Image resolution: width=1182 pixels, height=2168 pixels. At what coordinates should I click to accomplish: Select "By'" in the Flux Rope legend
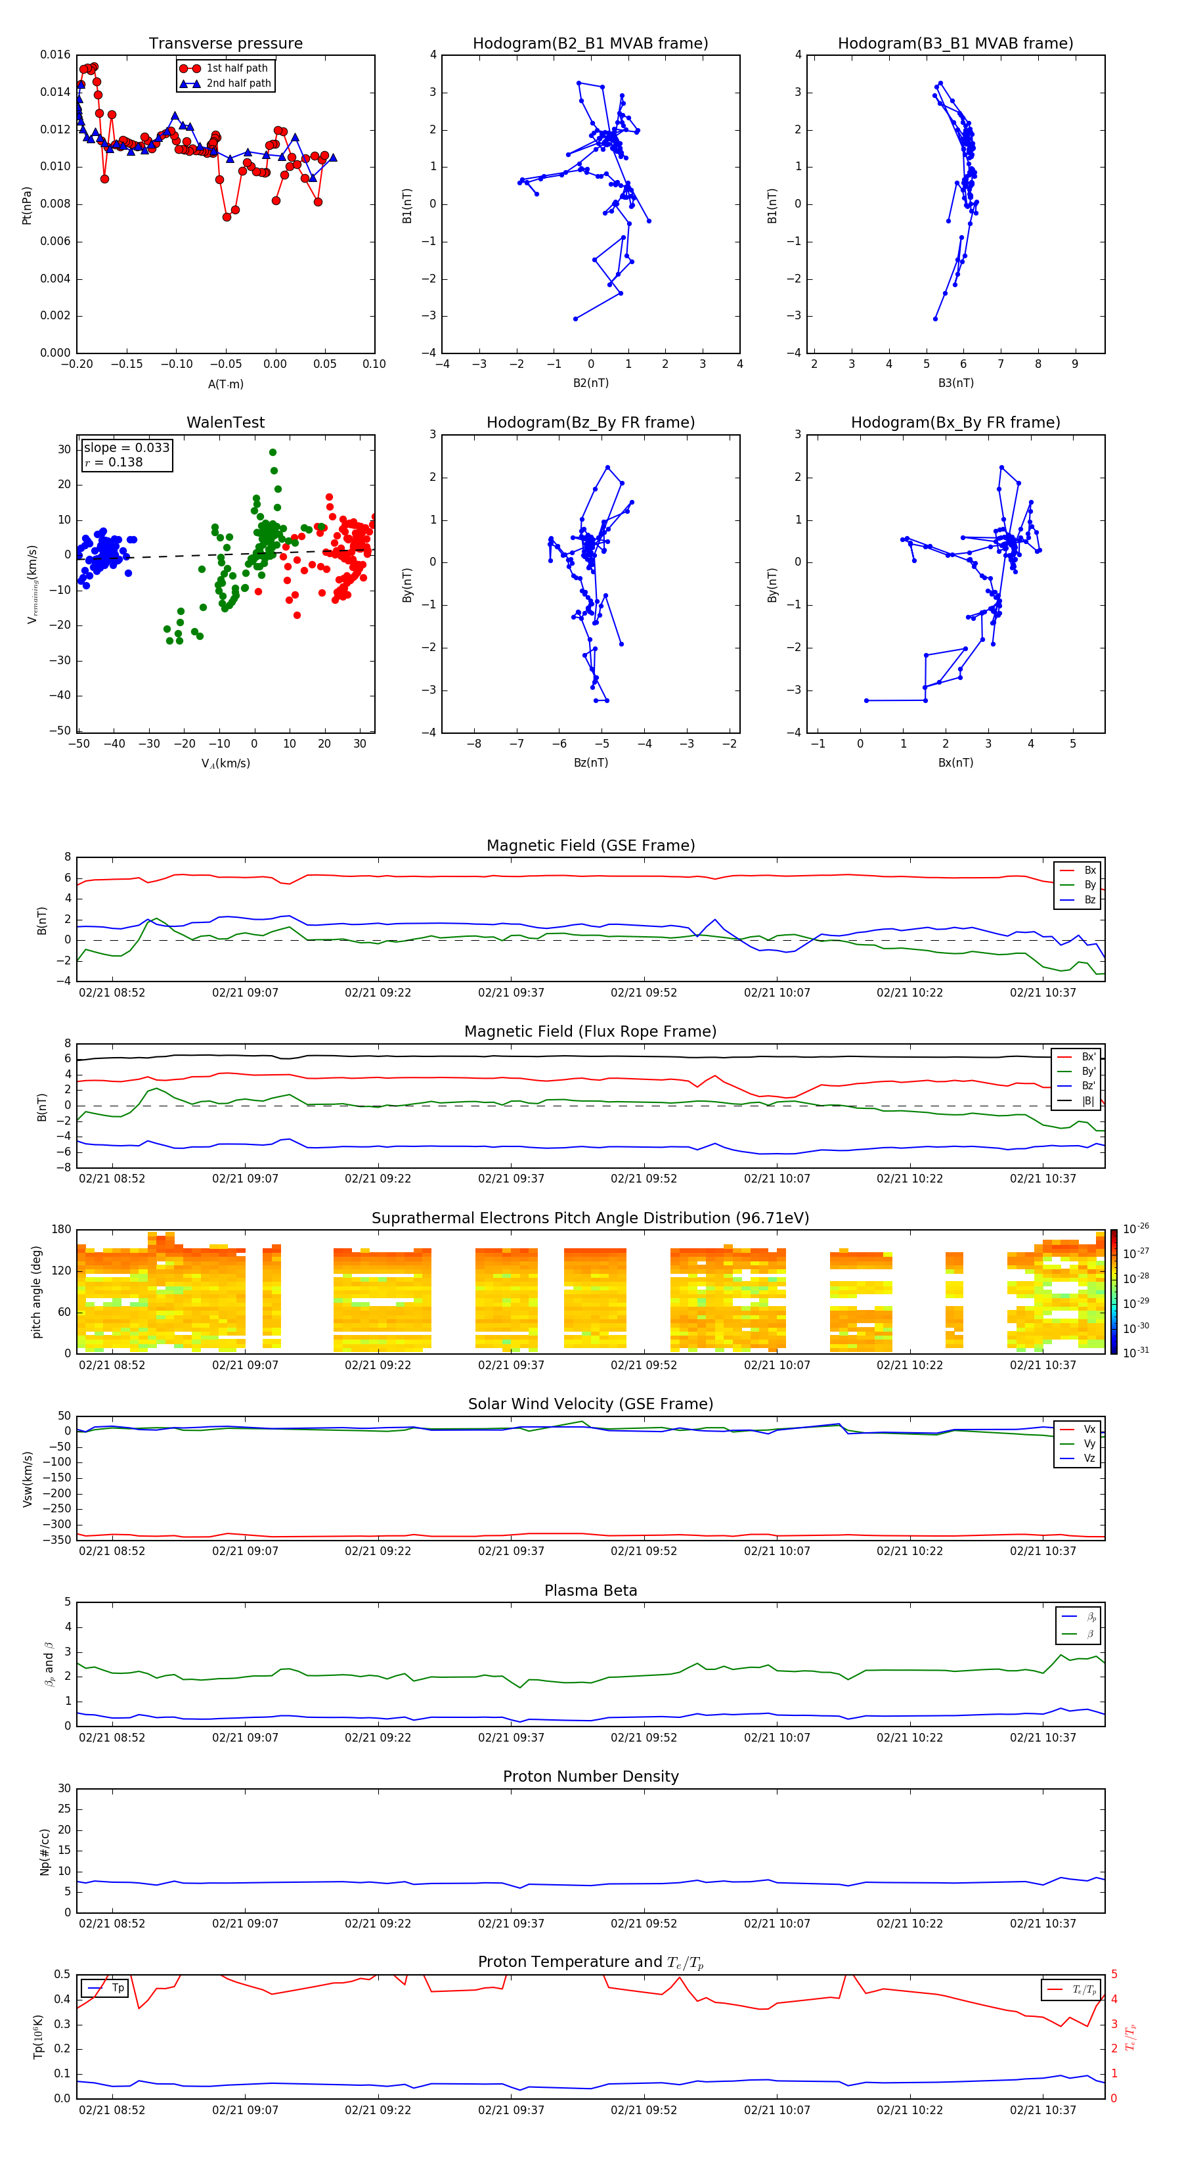coord(1077,1072)
